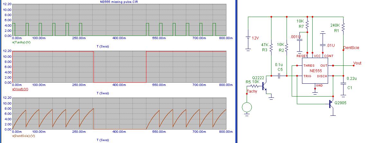Click 700.00m axis tick in the DentScie plot
The width and height of the screenshot is (367, 143).
coord(199,131)
